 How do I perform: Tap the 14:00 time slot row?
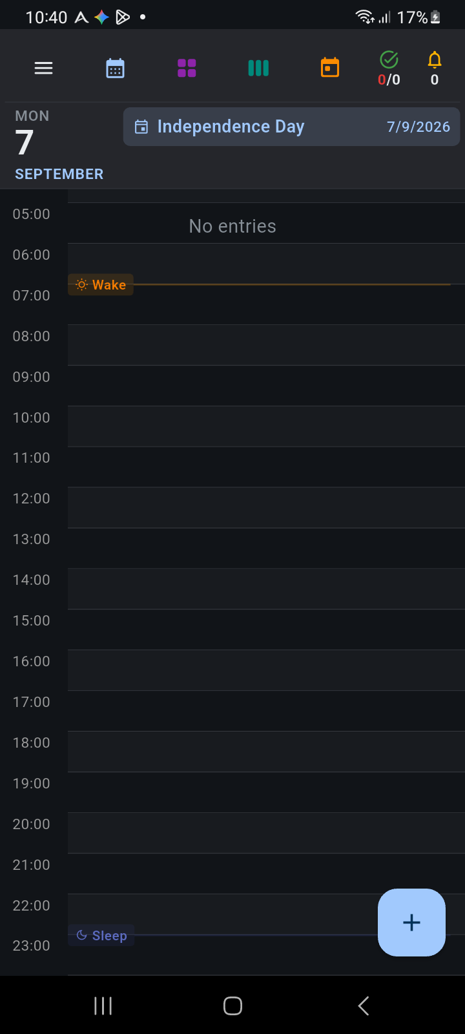coord(266,589)
